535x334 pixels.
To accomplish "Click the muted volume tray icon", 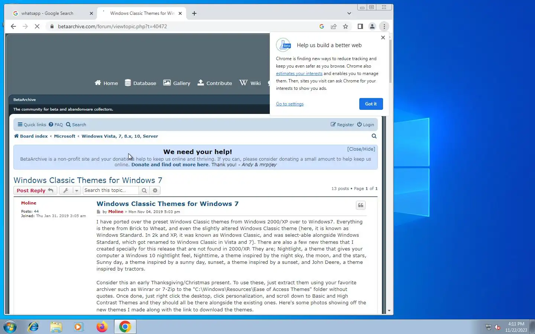I will (497, 327).
